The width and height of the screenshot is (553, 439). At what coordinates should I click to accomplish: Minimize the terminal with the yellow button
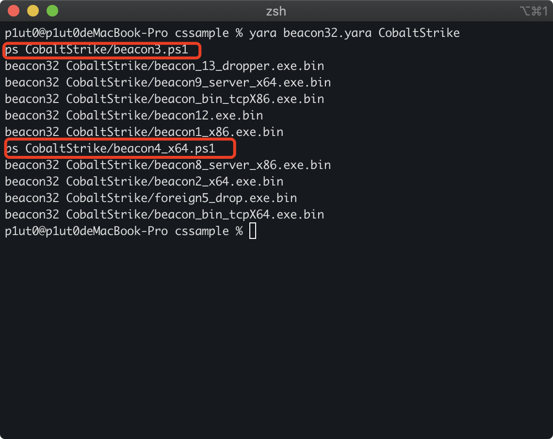(33, 11)
